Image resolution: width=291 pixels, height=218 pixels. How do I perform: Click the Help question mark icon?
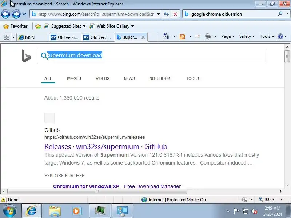click(x=280, y=36)
